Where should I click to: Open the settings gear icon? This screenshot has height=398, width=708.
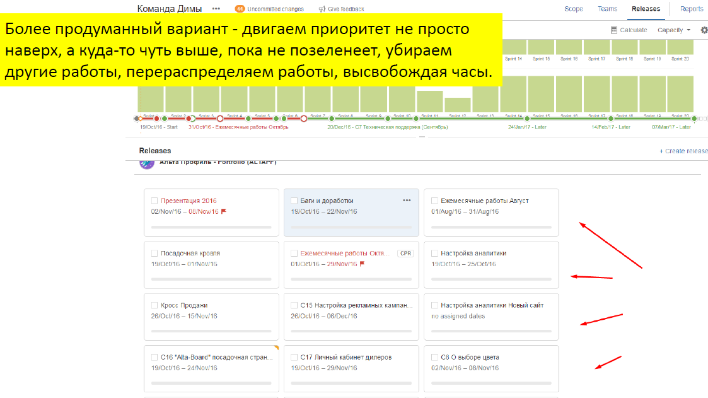coord(704,30)
